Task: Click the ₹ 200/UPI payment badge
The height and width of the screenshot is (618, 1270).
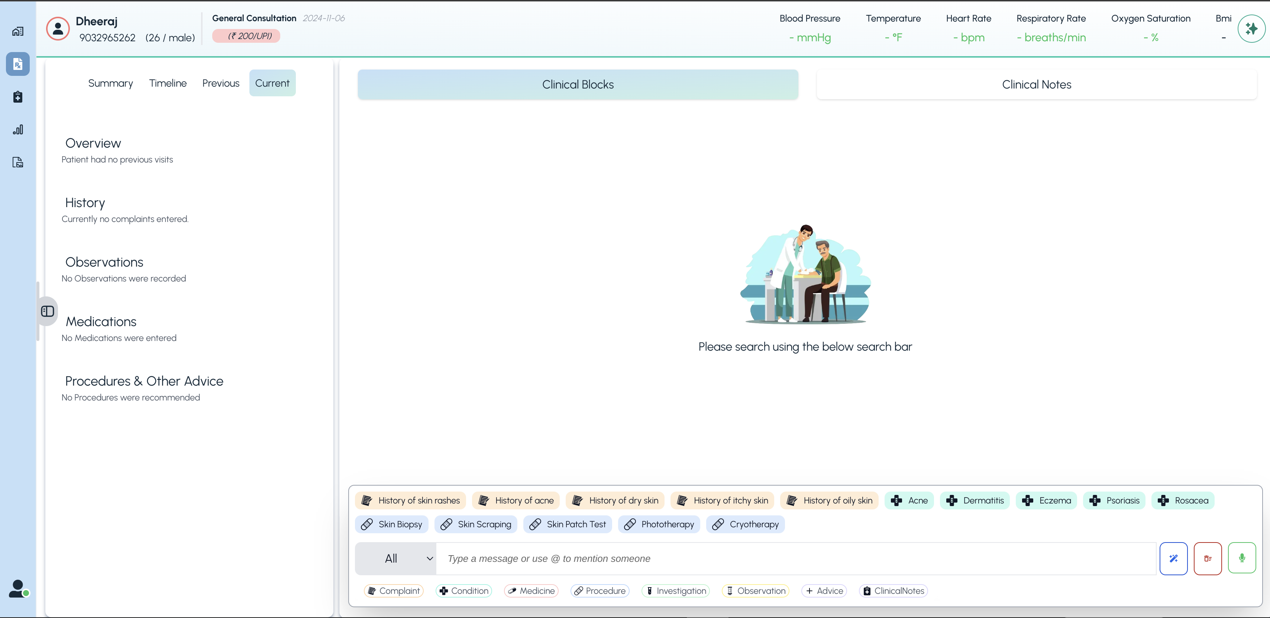Action: 246,36
